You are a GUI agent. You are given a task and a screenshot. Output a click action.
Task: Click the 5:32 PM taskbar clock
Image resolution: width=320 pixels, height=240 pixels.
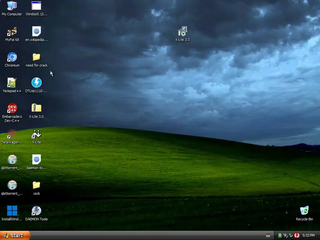[308, 236]
